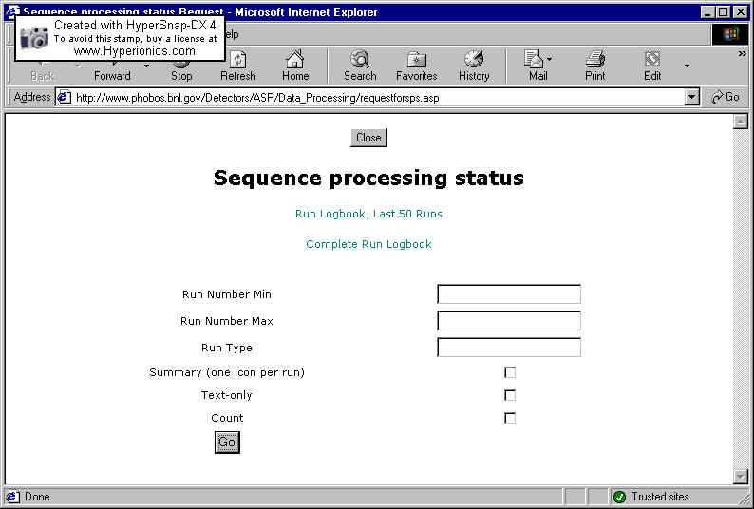
Task: Click the Text-only label
Action: (227, 395)
